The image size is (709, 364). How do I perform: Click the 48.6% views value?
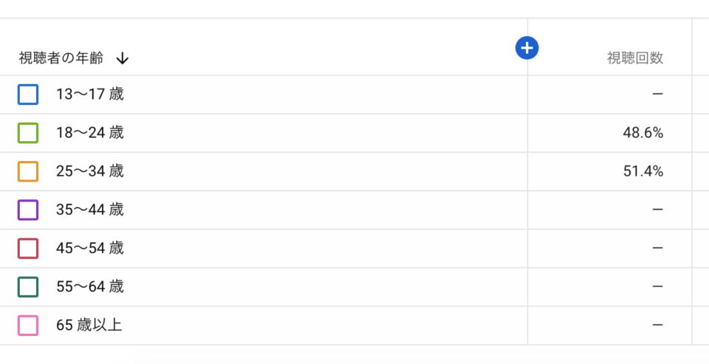(643, 133)
